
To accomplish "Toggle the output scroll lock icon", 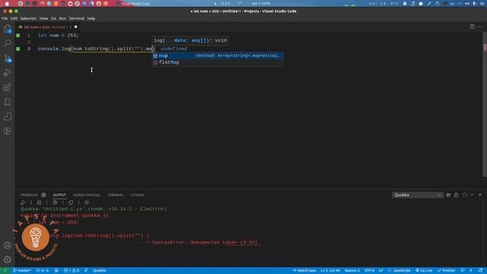I will click(457, 195).
